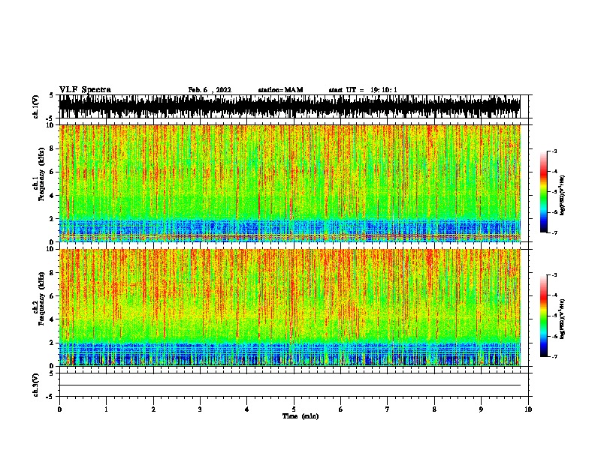
Task: Click the 'ch.3(V)' axis label
Action: (35, 385)
